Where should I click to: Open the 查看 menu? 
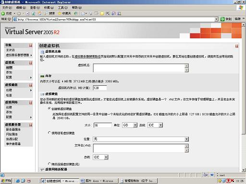(35, 8)
